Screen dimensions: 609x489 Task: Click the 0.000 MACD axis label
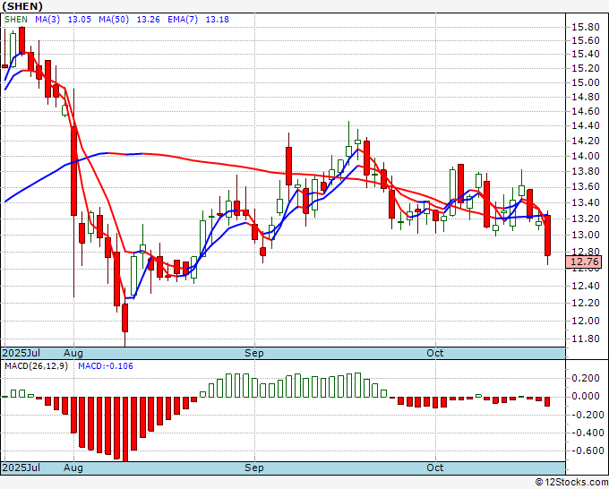pos(586,396)
